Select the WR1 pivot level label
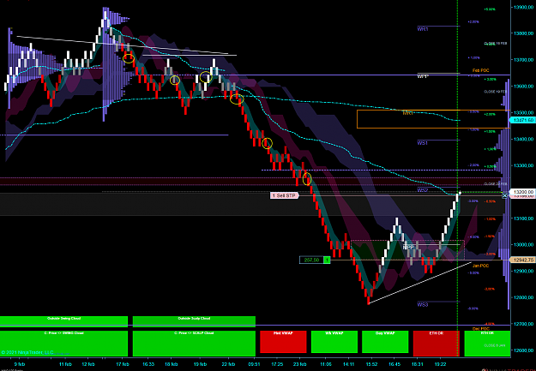The height and width of the screenshot is (371, 536). (423, 29)
